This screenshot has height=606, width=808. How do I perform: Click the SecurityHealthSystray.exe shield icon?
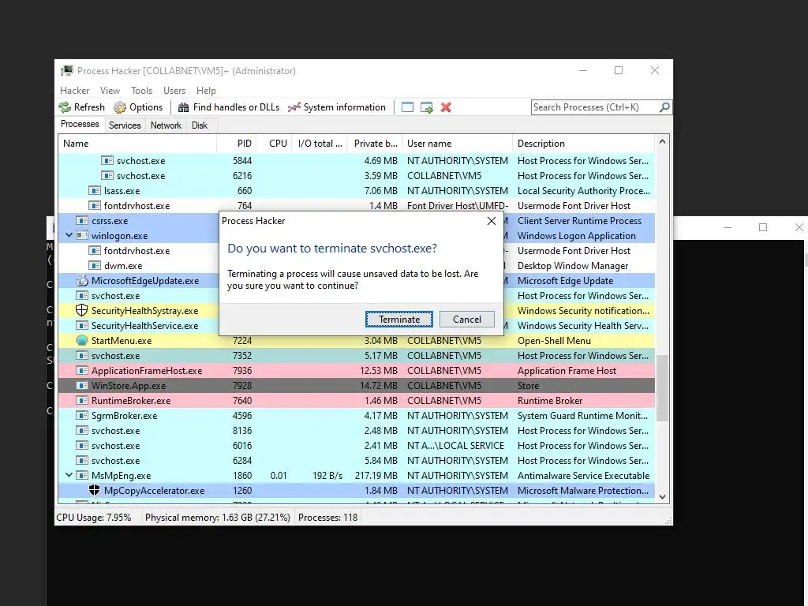click(x=81, y=311)
